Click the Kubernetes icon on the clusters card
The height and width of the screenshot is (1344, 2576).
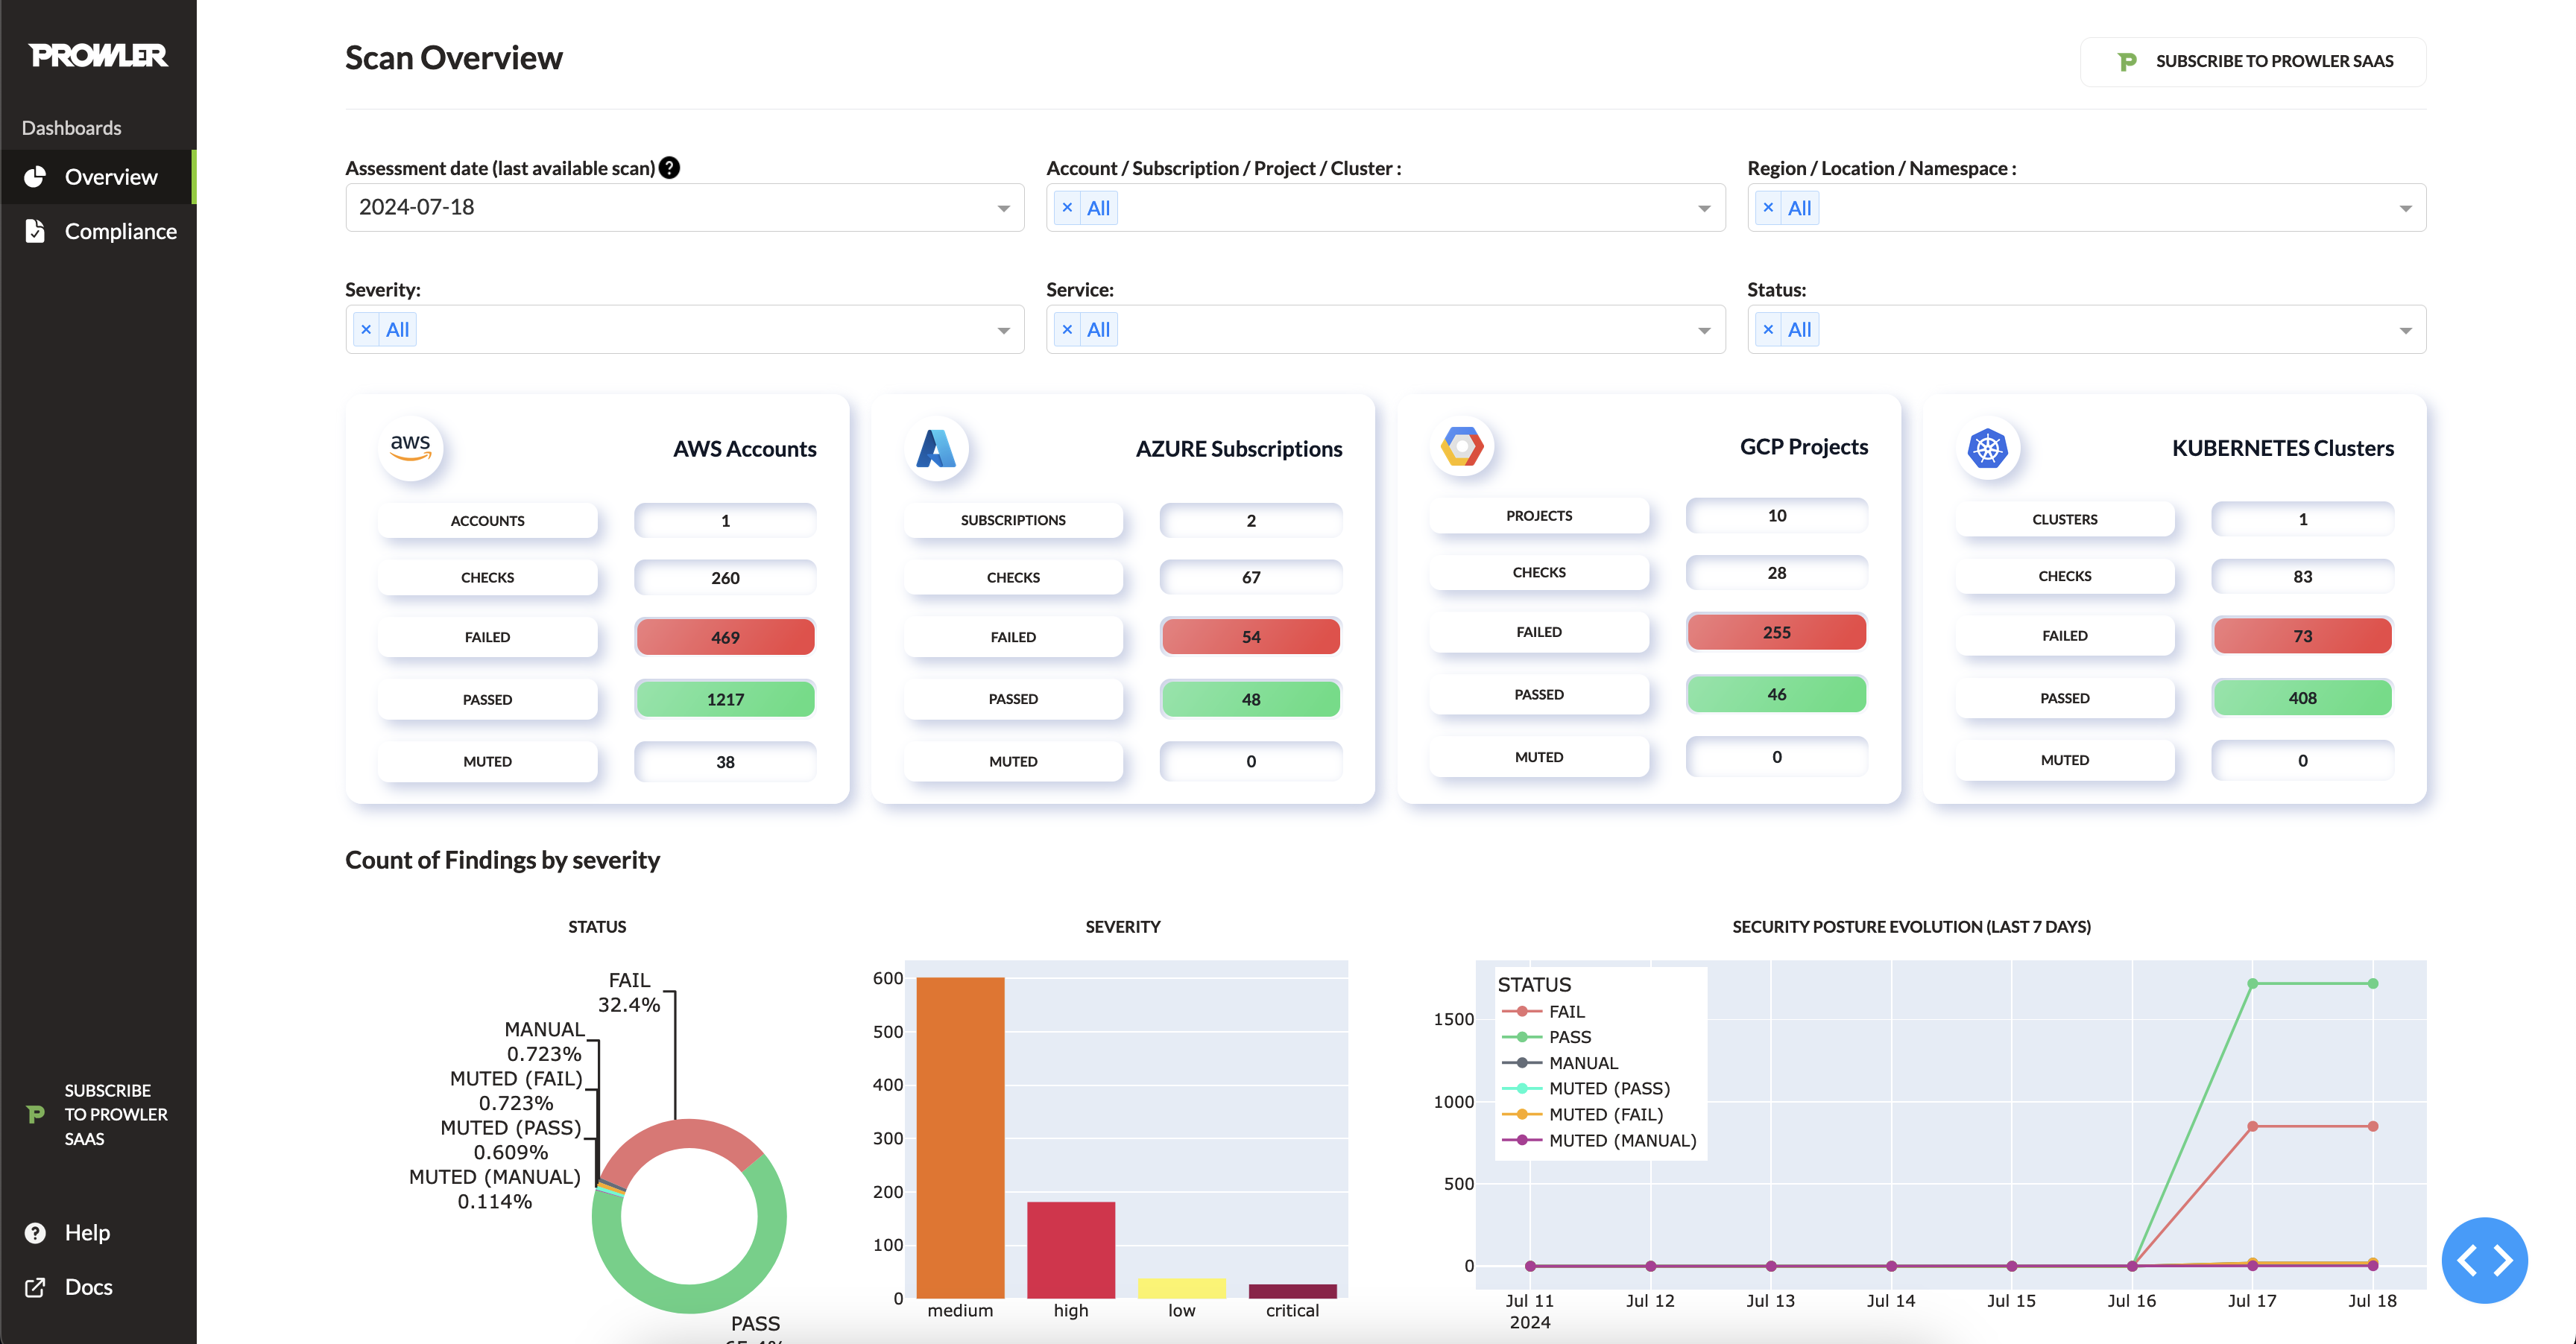[x=1988, y=448]
